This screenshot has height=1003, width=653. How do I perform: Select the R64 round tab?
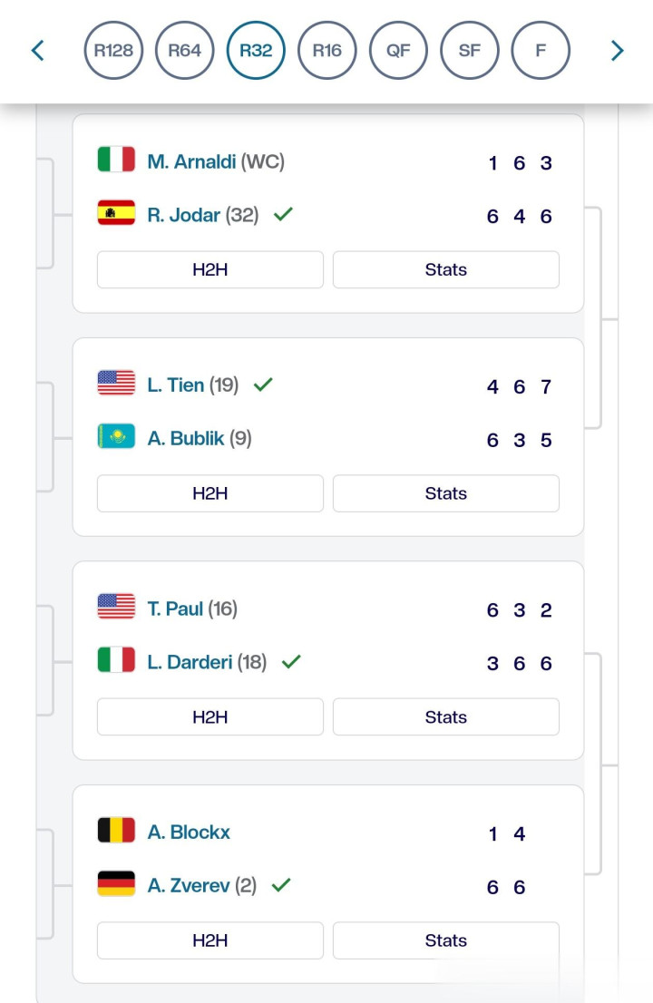click(x=185, y=51)
